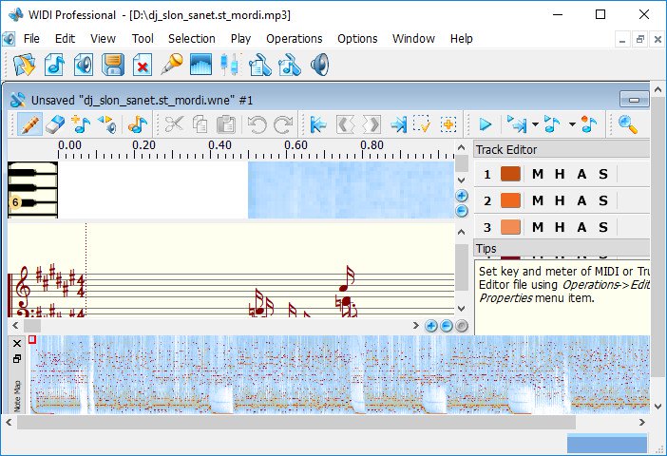Click track 2 orange color swatch
This screenshot has height=456, width=667.
pos(510,200)
